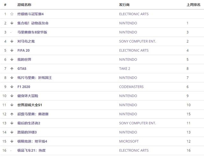Click publisher CODEMASTERS in F1 2020 row
Screen dimensions: 204x157
tap(131, 87)
